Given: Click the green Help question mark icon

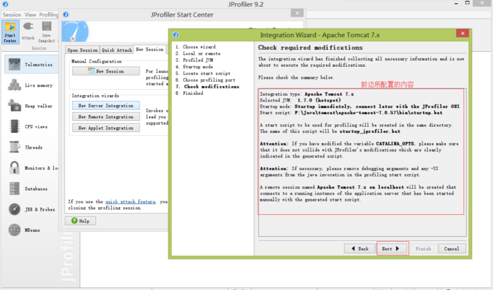Looking at the screenshot, I should coord(74,221).
